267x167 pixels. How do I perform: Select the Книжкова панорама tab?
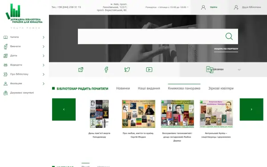pos(184,88)
